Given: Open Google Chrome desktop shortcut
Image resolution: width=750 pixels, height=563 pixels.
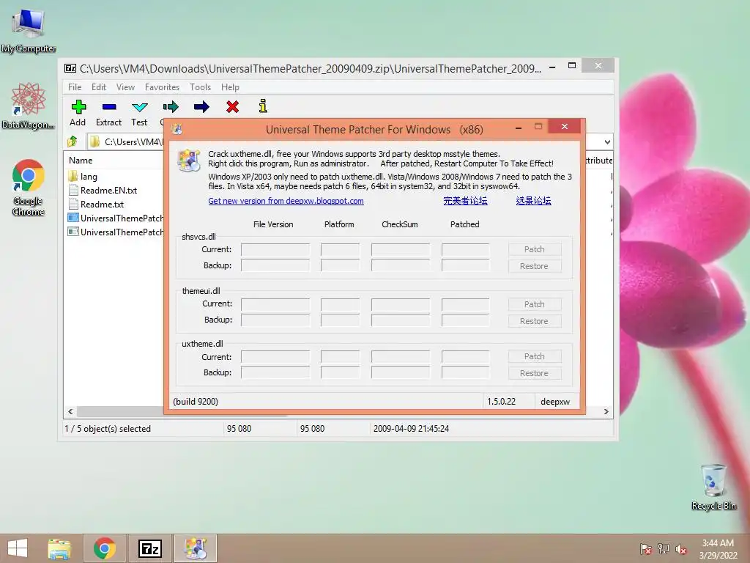Looking at the screenshot, I should 29,188.
